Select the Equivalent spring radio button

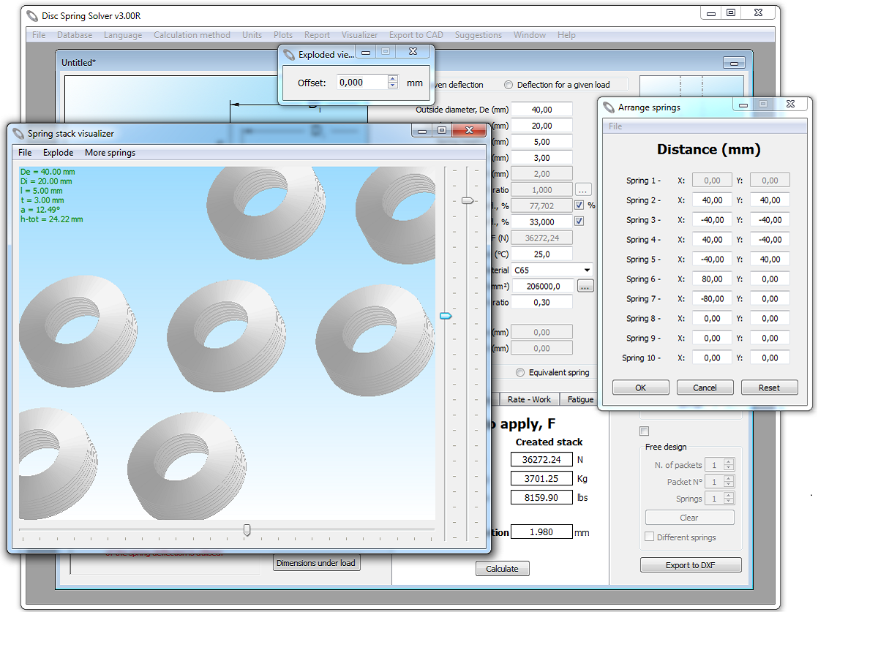[520, 372]
